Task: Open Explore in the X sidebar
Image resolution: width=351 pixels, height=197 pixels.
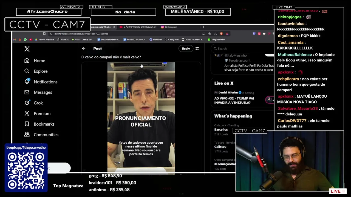Action: [x=36, y=71]
